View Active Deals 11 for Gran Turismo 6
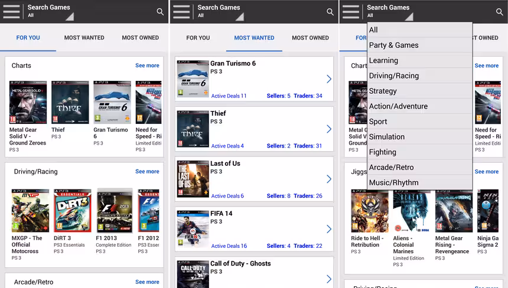The width and height of the screenshot is (508, 288). (229, 96)
